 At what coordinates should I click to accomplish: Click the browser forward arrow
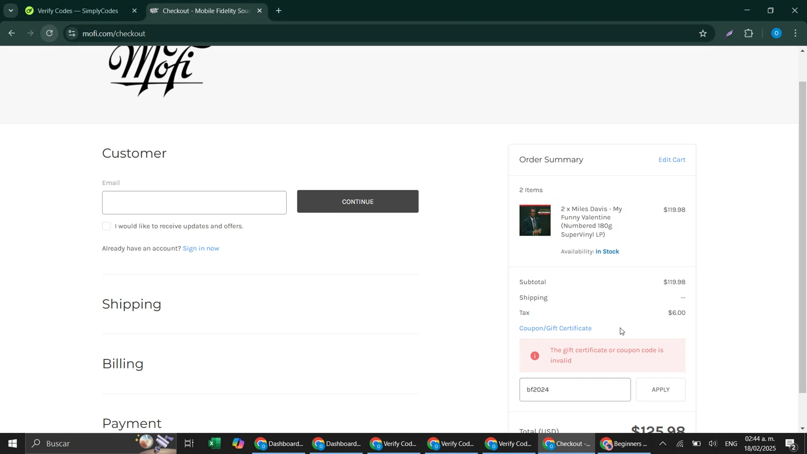(31, 33)
